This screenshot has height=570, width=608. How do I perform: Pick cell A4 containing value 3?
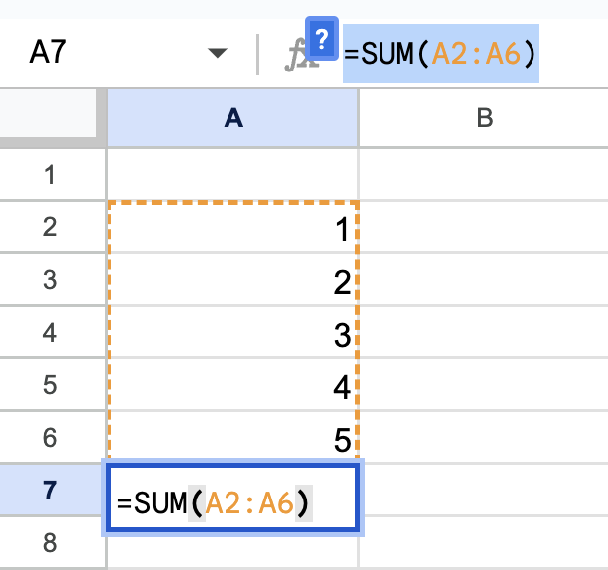click(232, 334)
